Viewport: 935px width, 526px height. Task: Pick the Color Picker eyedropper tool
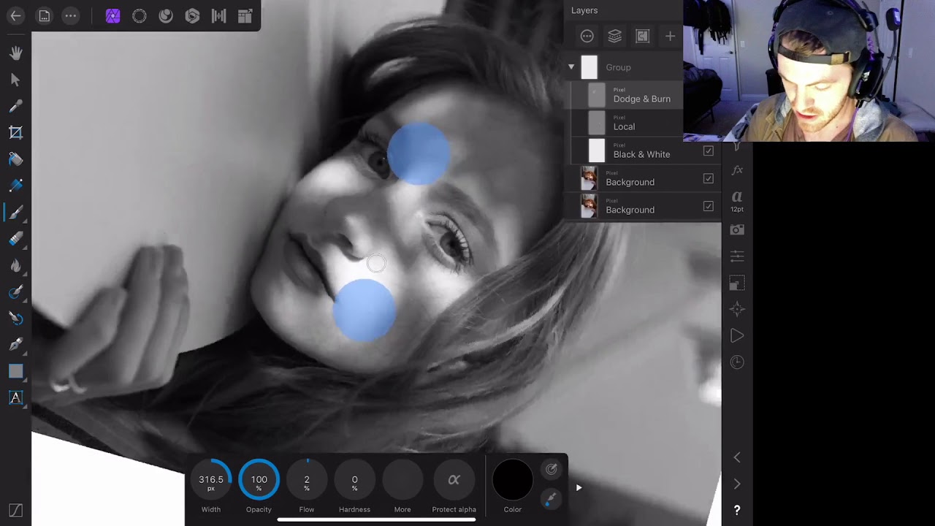pos(15,106)
